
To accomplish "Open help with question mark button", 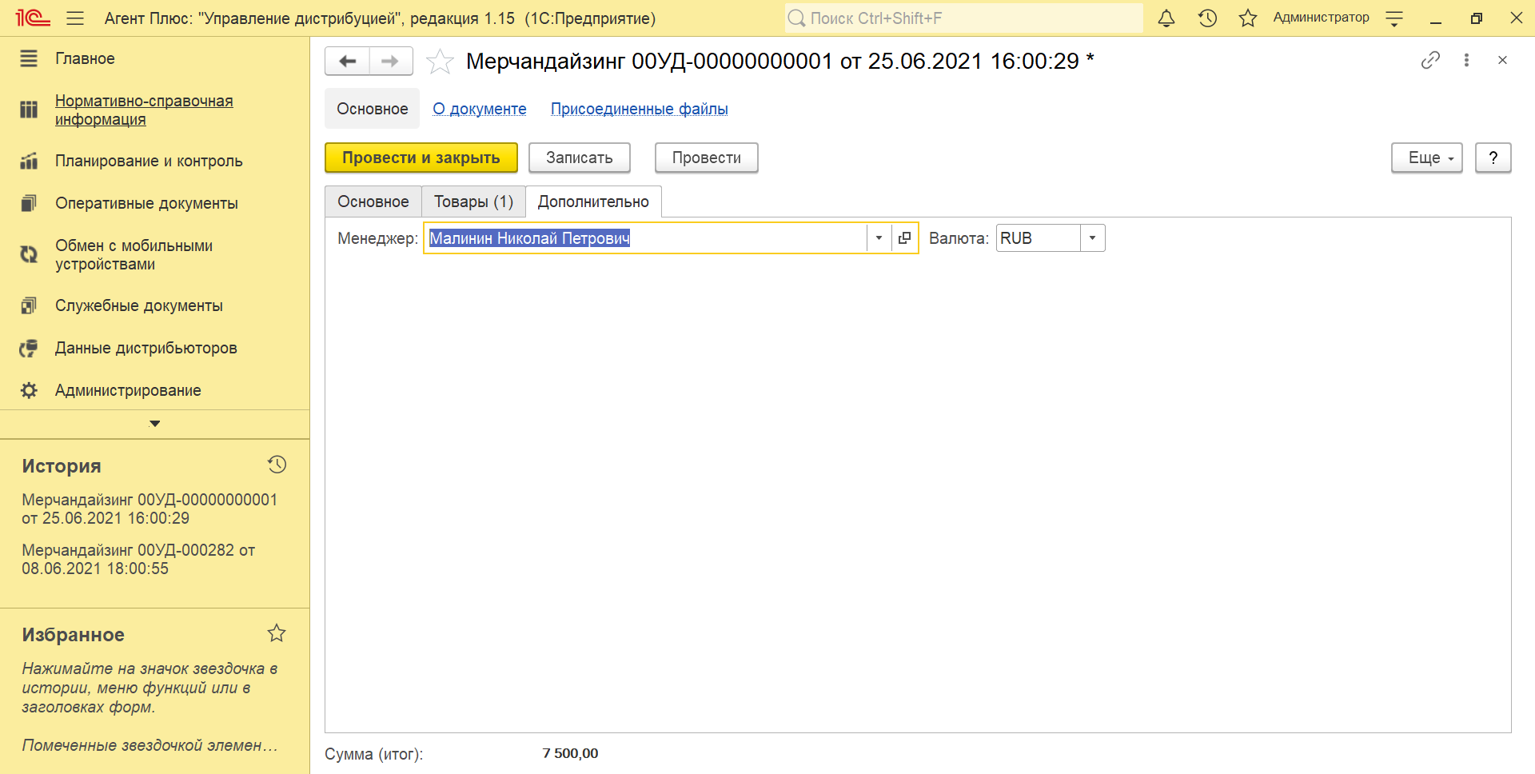I will pyautogui.click(x=1493, y=158).
